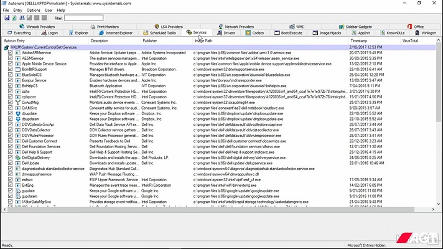This screenshot has width=443, height=249.
Task: Click the WMI tab icon
Action: pos(292,27)
